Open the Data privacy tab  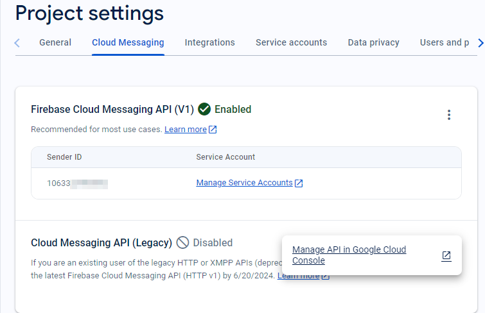(x=373, y=42)
